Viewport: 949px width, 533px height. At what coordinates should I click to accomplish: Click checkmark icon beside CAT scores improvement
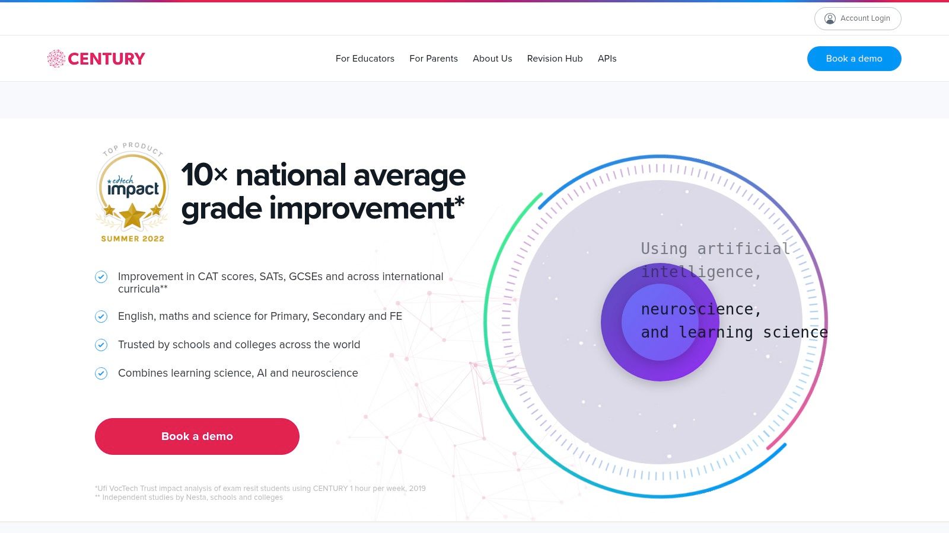tap(101, 277)
